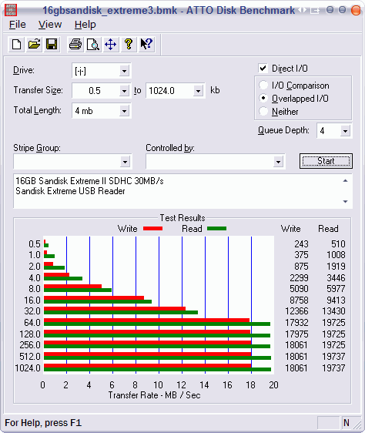The height and width of the screenshot is (433, 365).
Task: Click the ATTO application icon in title bar
Action: click(x=11, y=10)
